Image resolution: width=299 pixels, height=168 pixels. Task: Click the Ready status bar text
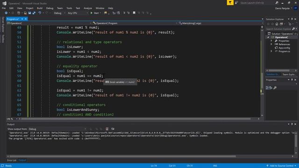tap(8, 166)
